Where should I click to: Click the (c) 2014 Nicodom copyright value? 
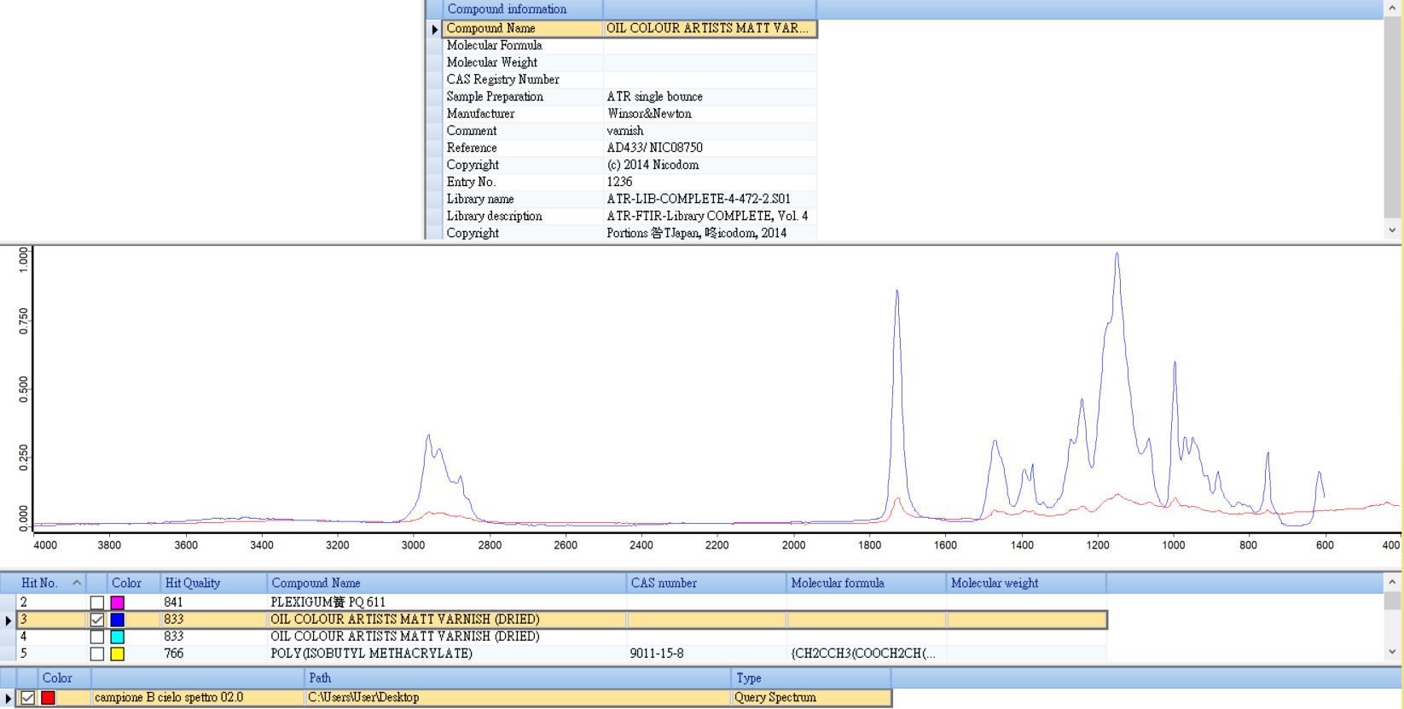[x=653, y=165]
